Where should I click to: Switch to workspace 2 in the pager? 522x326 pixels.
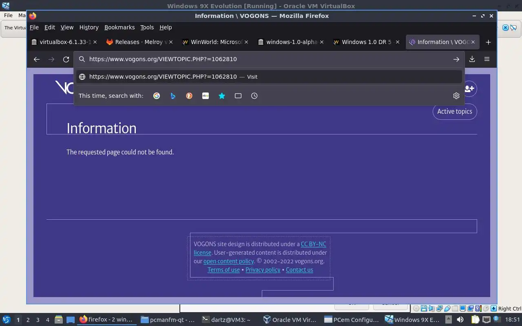(x=28, y=320)
